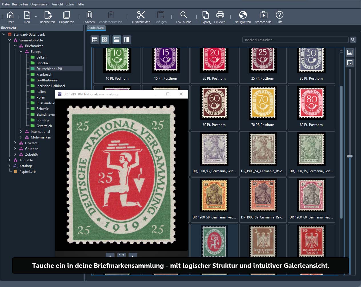Expand the Diverses node
361x287 pixels.
click(15, 143)
